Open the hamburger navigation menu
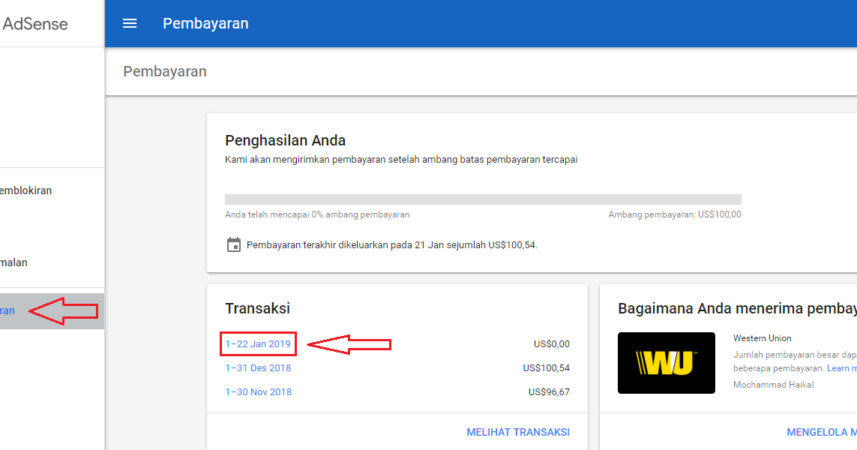 tap(130, 23)
